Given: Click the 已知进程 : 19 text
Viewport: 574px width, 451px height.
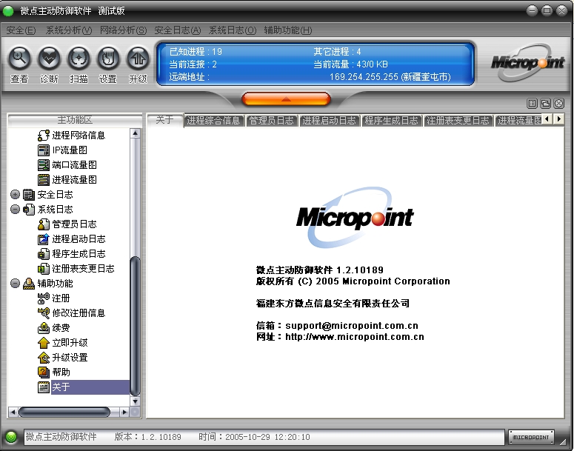Looking at the screenshot, I should (x=196, y=52).
